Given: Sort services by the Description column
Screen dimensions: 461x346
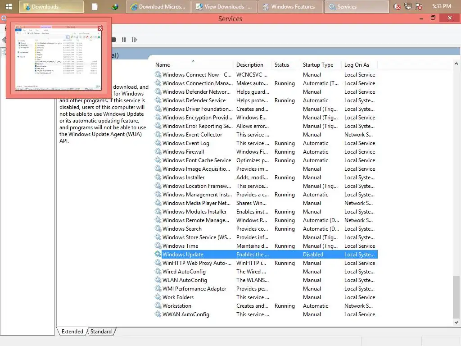Looking at the screenshot, I should click(x=253, y=65).
